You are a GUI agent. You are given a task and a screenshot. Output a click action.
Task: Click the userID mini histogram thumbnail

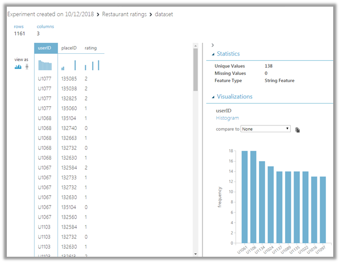[46, 65]
